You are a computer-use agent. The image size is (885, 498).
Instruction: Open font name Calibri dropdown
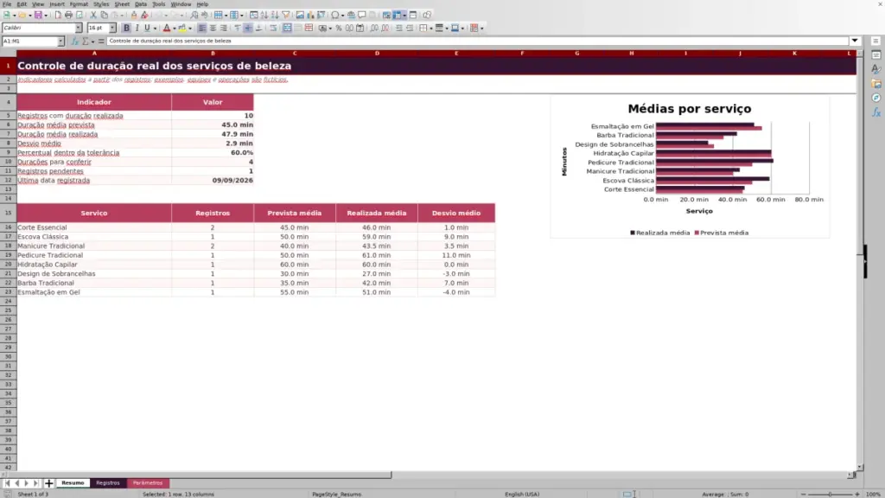tap(79, 28)
